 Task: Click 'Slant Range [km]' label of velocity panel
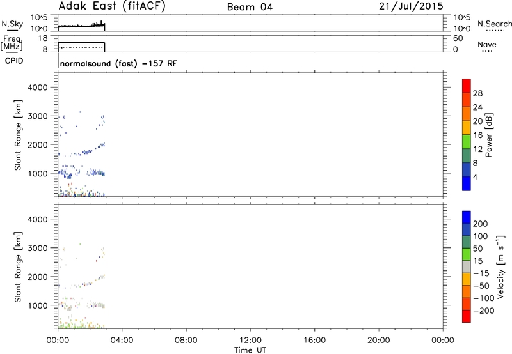pos(18,267)
